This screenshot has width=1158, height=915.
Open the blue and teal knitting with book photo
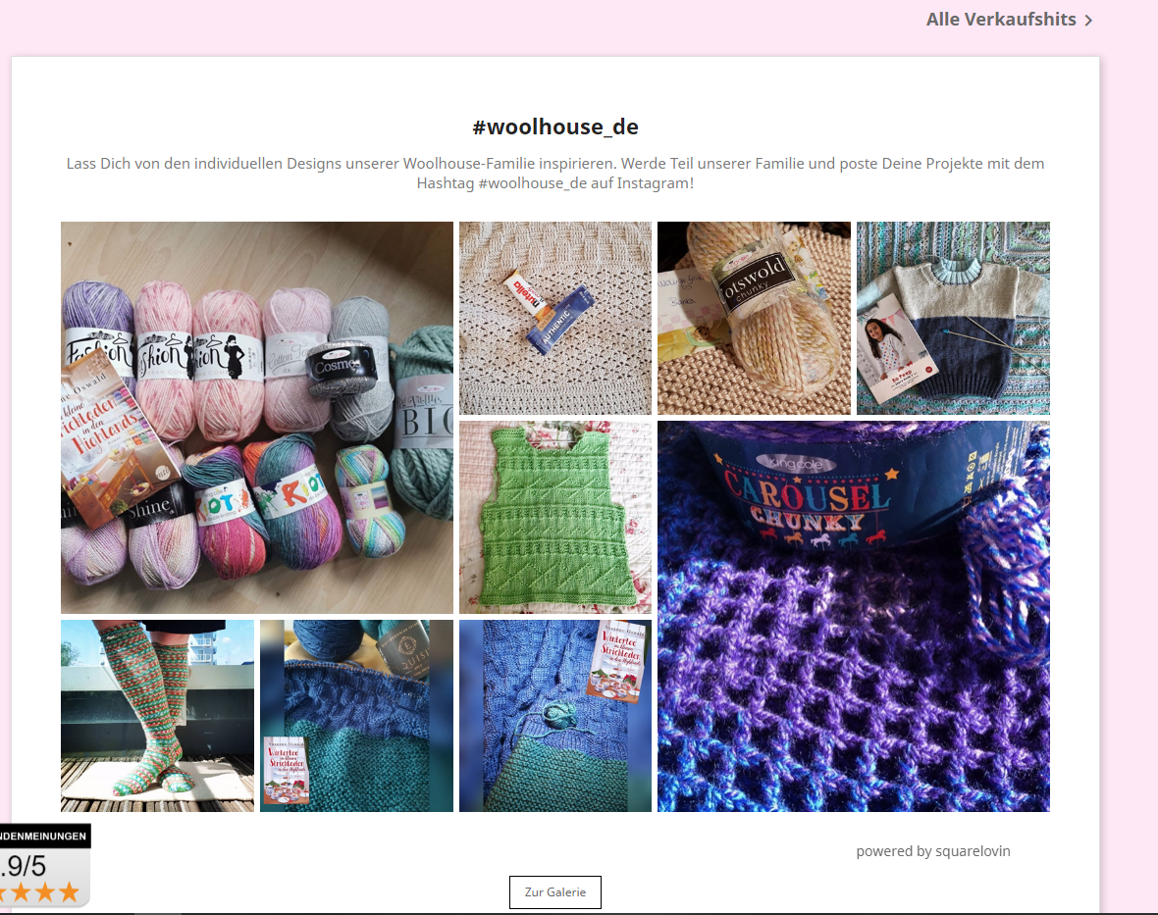coord(356,716)
